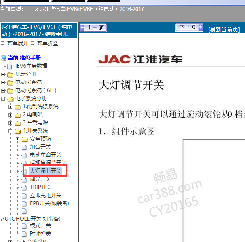Image resolution: width=245 pixels, height=242 pixels.
Task: Click 菜单折叠 to collapse all menus
Action: [48, 43]
